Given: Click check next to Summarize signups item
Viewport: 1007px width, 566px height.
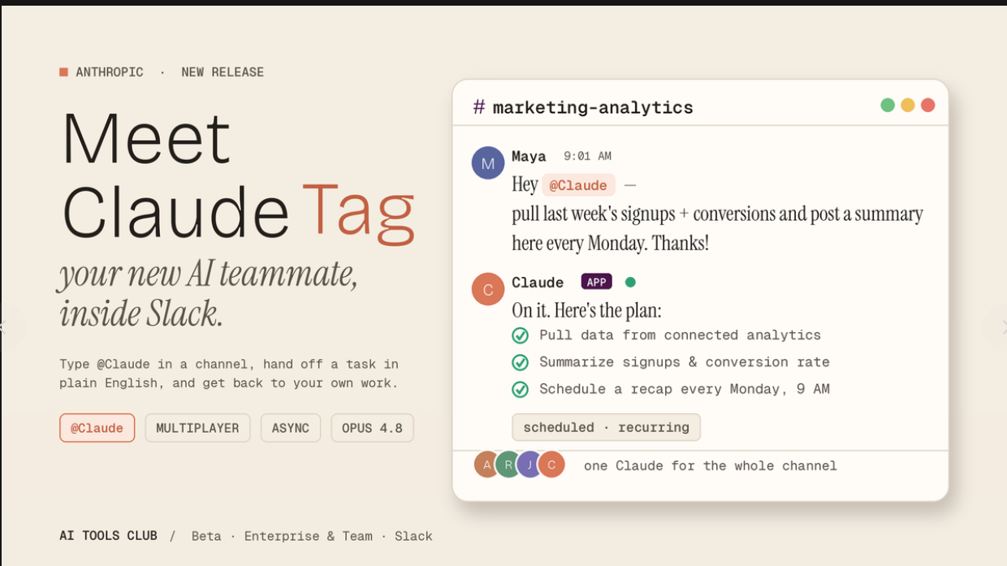Looking at the screenshot, I should (x=521, y=362).
